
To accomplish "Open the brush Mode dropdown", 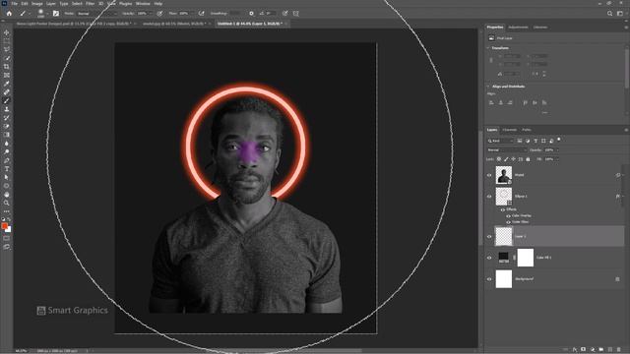I will click(x=96, y=13).
